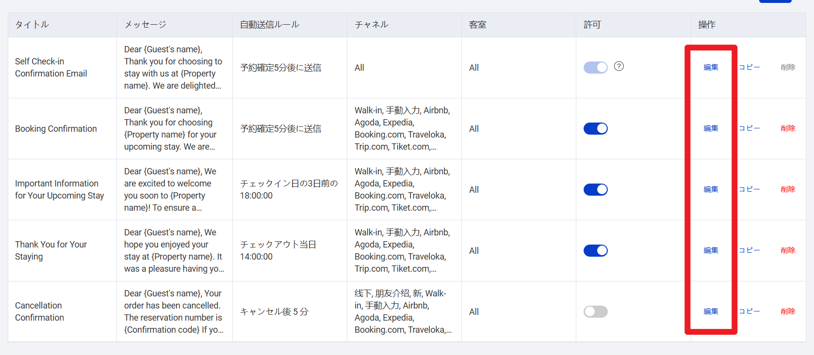Delete the Booking Confirmation template
Image resolution: width=814 pixels, height=355 pixels.
tap(788, 128)
